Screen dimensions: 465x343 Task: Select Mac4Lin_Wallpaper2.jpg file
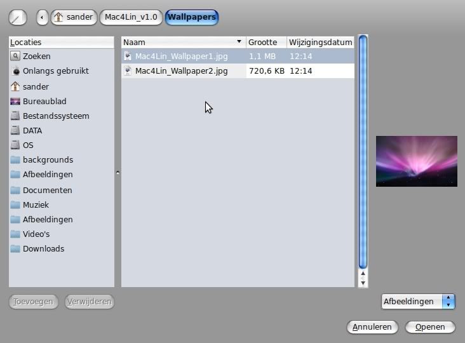point(181,71)
